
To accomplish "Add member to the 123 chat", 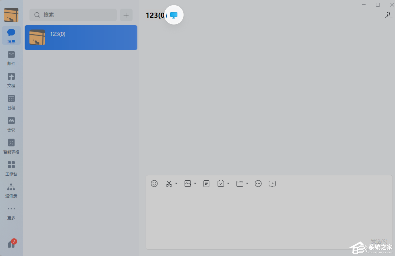I will 388,15.
